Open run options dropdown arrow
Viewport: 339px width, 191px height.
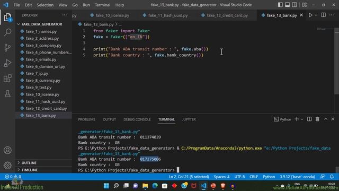point(316,15)
